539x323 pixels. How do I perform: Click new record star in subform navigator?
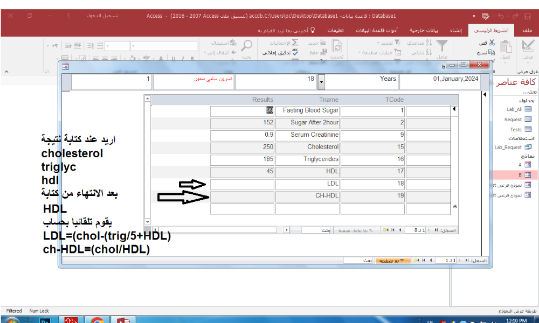[385, 230]
